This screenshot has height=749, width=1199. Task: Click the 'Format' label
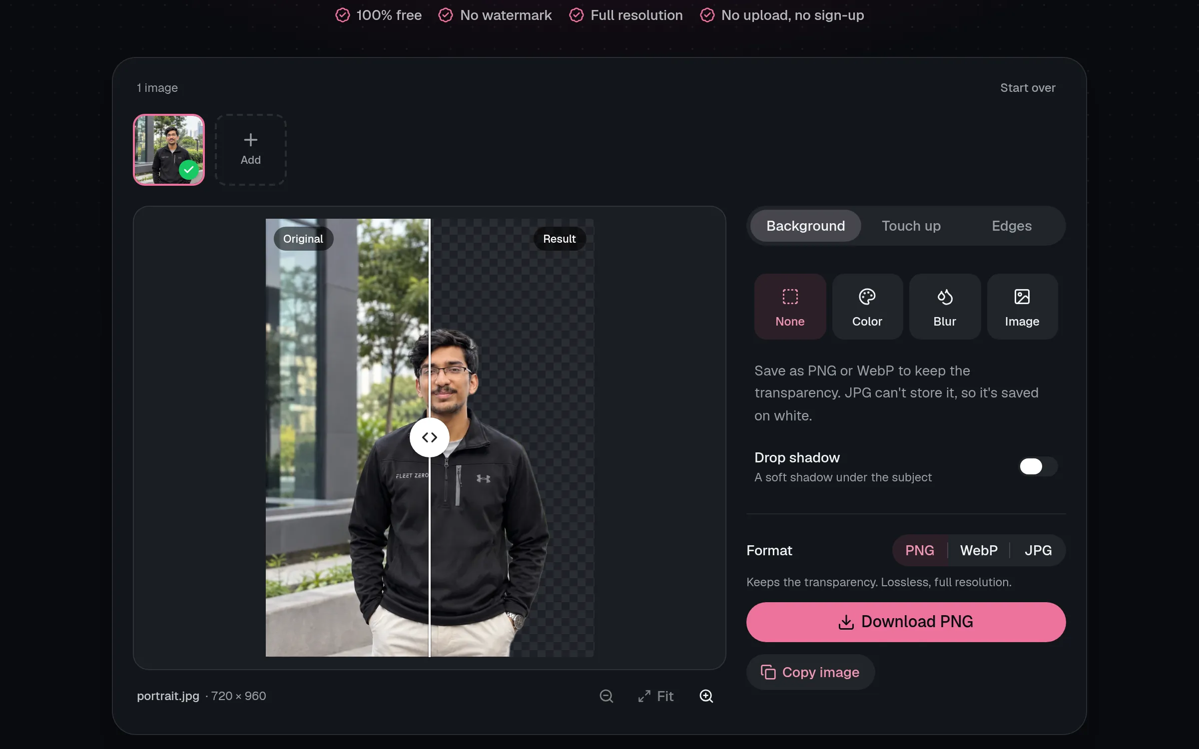tap(769, 550)
